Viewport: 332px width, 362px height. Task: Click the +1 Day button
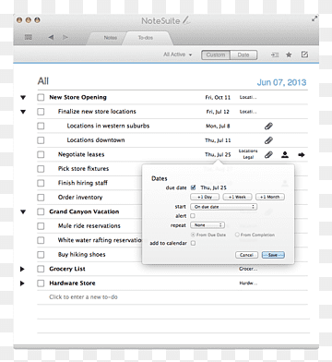(x=205, y=197)
